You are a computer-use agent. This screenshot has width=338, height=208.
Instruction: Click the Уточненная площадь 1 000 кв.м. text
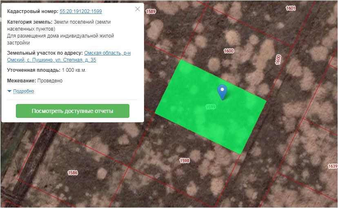tap(47, 70)
